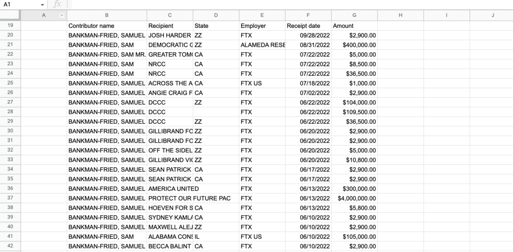513x252 pixels.
Task: Select the 'SYDNEY KAML' recipient cell
Action: [170, 218]
